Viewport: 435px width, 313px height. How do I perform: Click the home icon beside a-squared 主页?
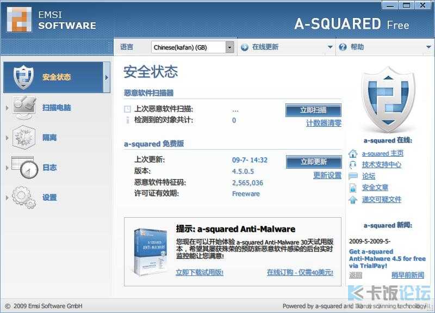coord(353,154)
